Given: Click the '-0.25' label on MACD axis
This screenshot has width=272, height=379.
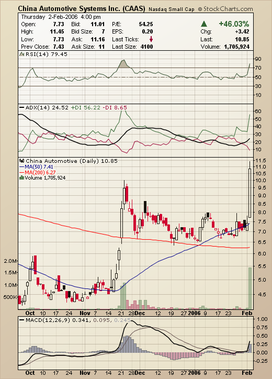Looking at the screenshot, I should (x=262, y=361).
